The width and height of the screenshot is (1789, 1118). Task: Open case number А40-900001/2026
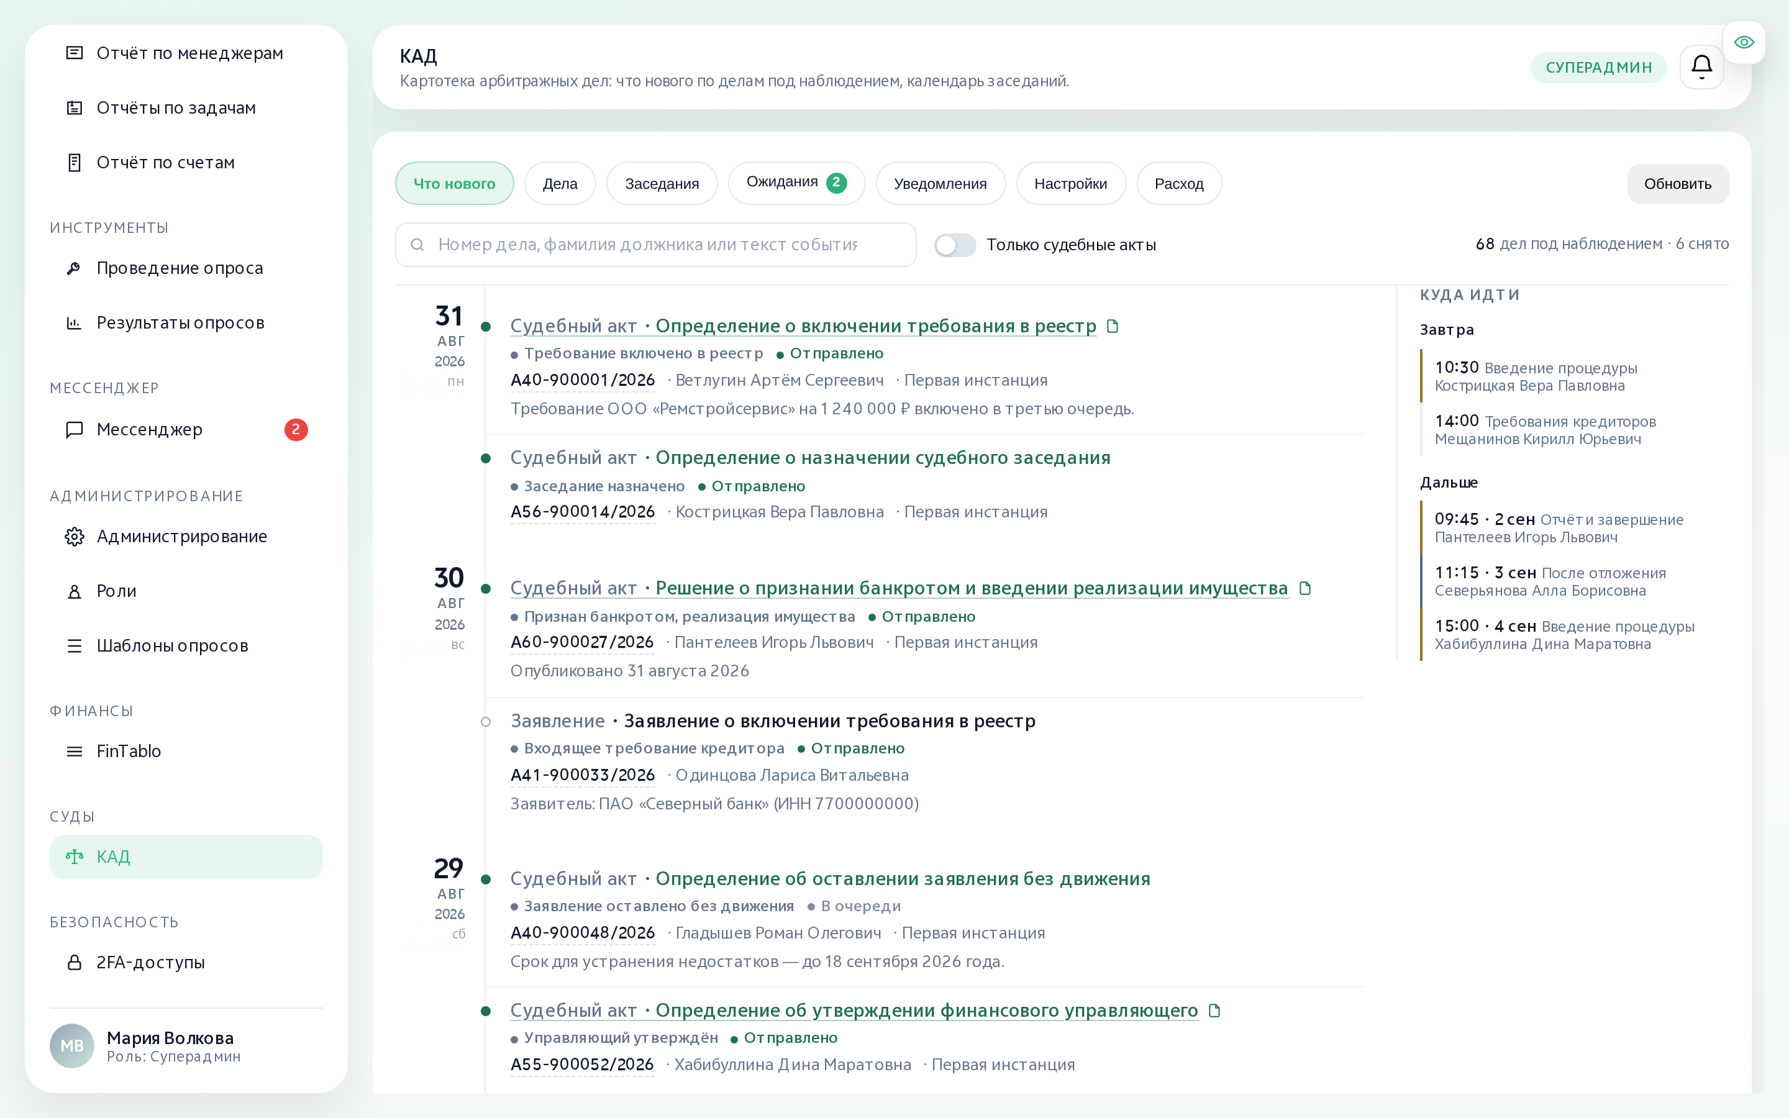click(583, 380)
